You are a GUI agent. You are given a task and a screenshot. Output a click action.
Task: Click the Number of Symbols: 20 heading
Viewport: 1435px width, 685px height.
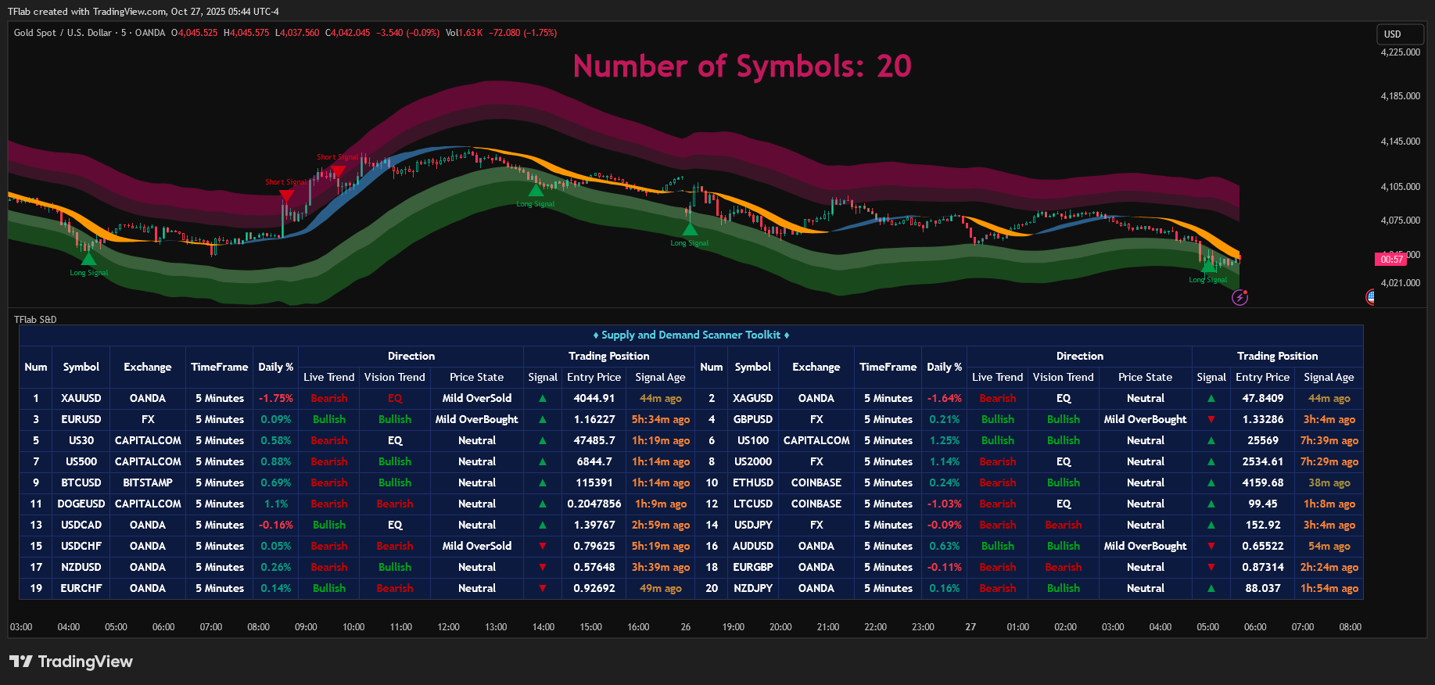(x=742, y=66)
